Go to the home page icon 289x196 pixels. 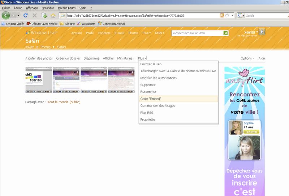coord(53,16)
